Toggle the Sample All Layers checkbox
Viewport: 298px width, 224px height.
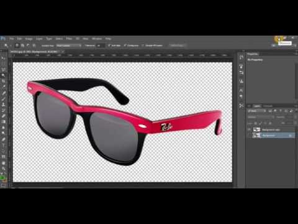tap(143, 45)
